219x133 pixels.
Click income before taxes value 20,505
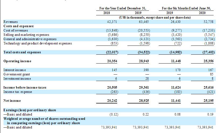(x=112, y=87)
